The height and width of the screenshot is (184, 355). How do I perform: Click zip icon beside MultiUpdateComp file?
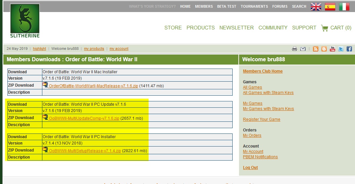point(45,117)
